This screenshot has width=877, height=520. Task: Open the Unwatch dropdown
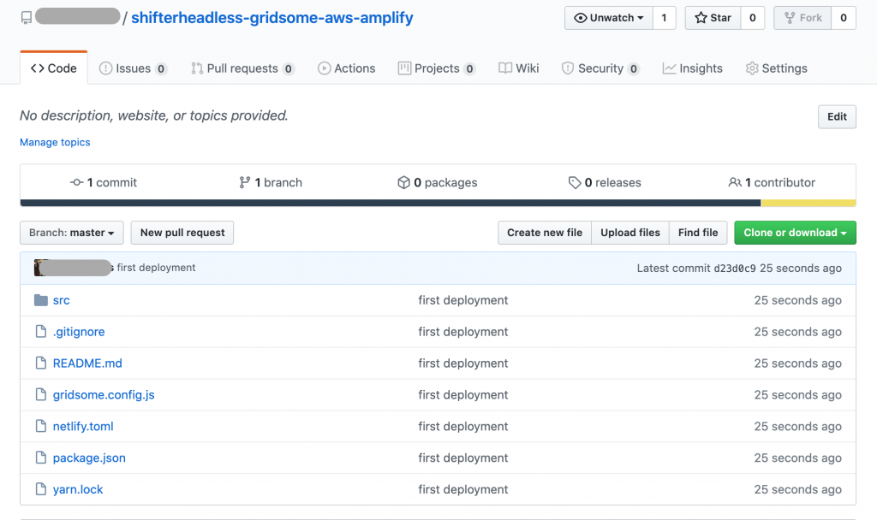tap(609, 18)
